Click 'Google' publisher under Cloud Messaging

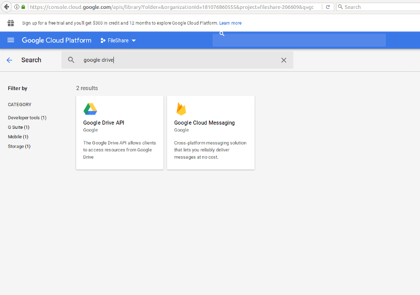tap(181, 130)
